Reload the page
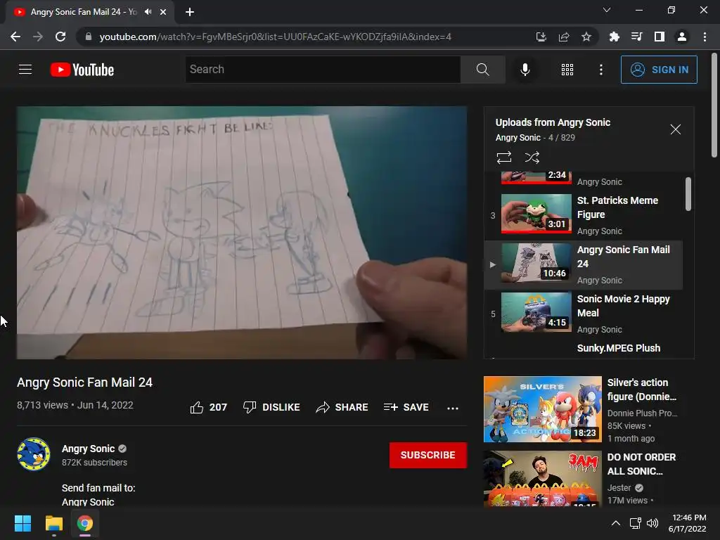The image size is (720, 540). pos(60,37)
